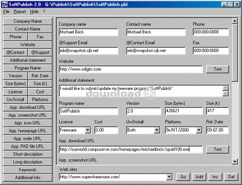The width and height of the screenshot is (242, 185).
Task: Click the Add web site button
Action: pyautogui.click(x=199, y=177)
